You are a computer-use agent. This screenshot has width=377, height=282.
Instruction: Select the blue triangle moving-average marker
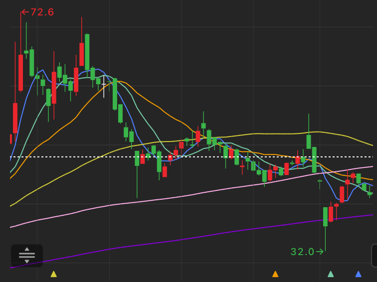(x=358, y=274)
